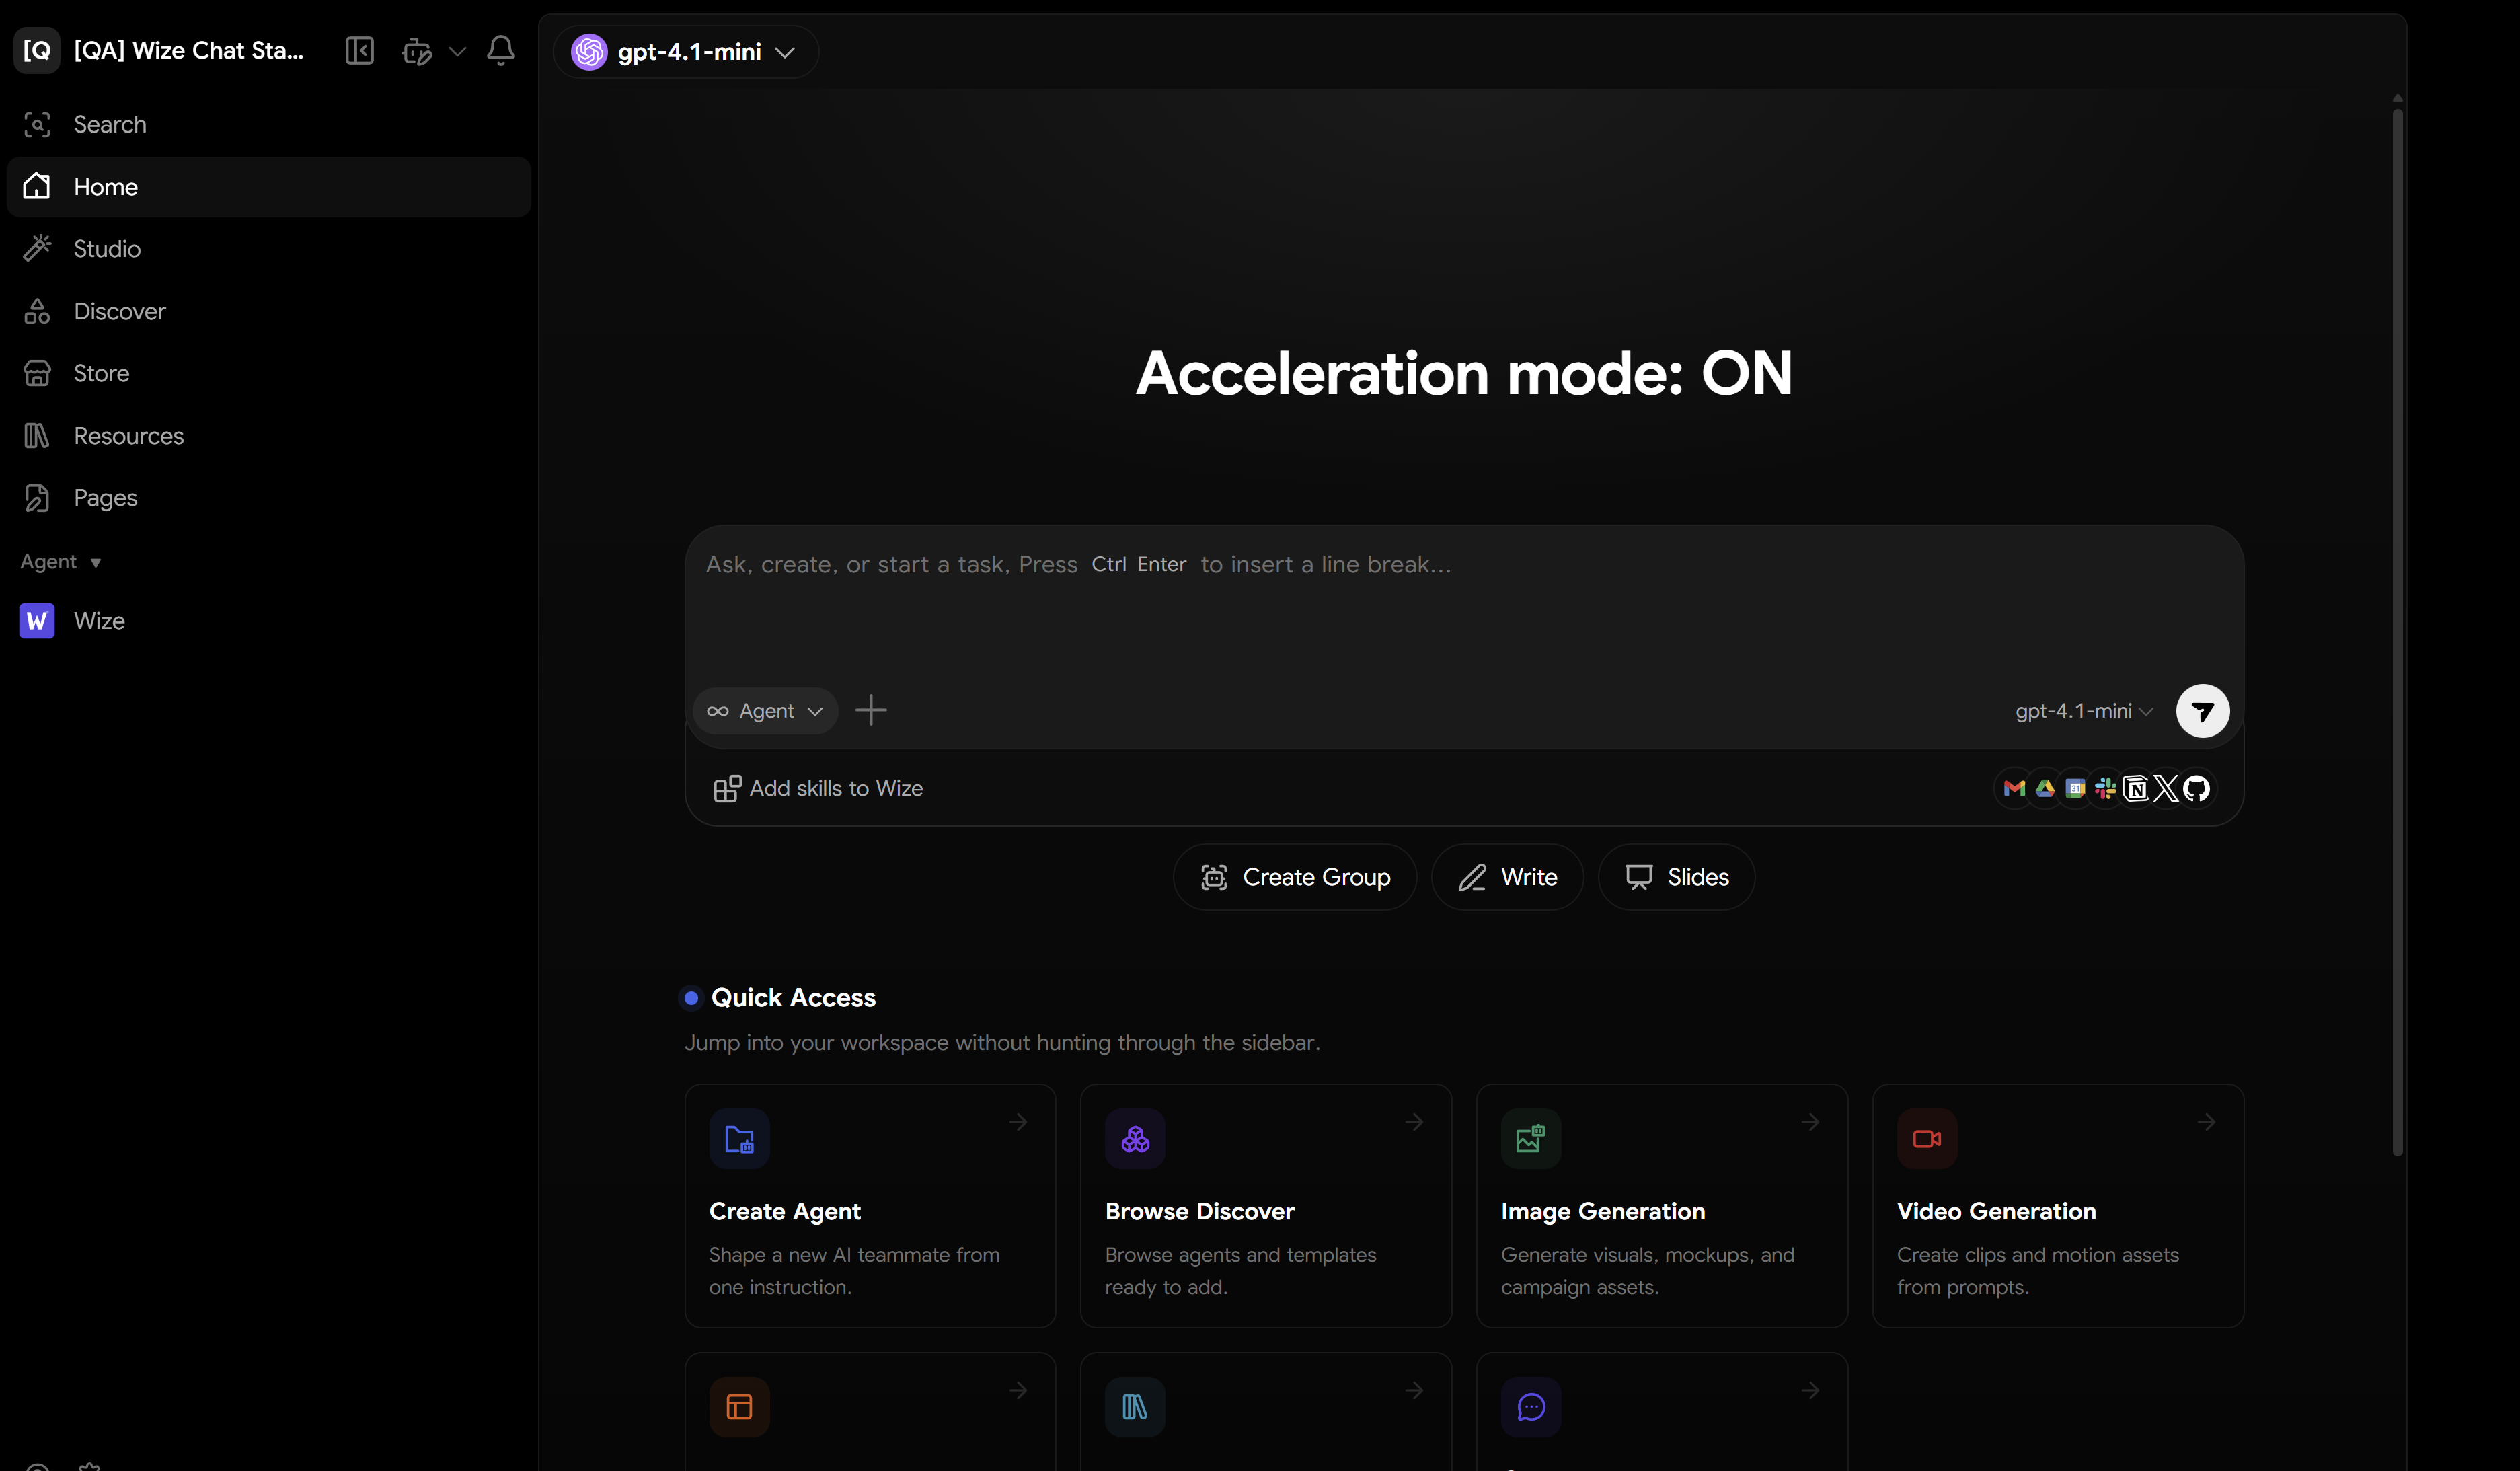Click the Write button

[1507, 877]
